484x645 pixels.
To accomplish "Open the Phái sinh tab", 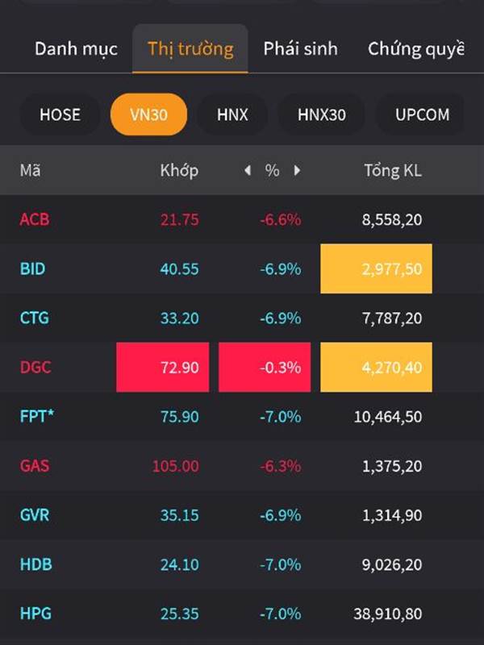I will click(300, 49).
